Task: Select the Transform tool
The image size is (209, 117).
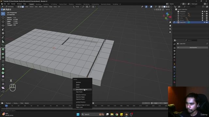Action: point(3,33)
